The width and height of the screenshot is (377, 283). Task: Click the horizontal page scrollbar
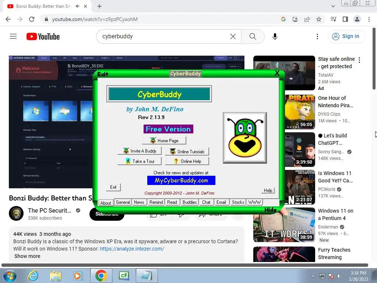coord(185,265)
